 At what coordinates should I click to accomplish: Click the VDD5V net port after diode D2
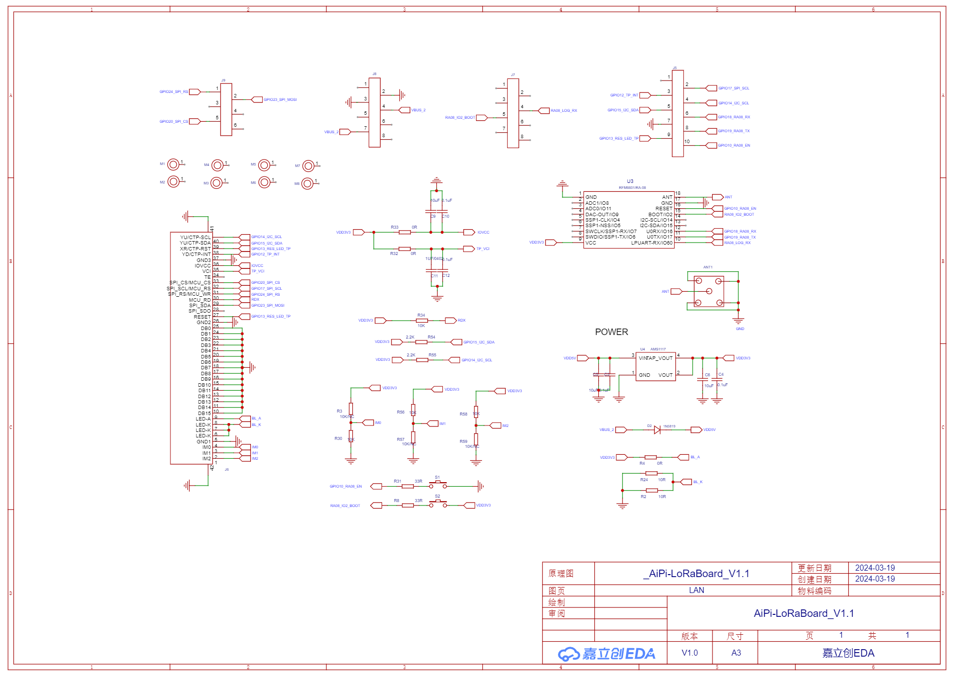coord(696,430)
